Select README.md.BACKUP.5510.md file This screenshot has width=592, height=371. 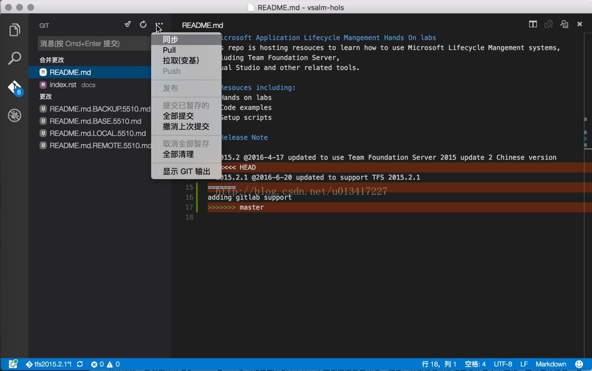click(x=90, y=109)
